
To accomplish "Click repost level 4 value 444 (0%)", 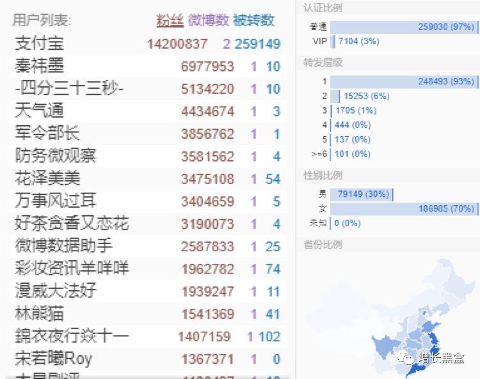I will pos(353,125).
